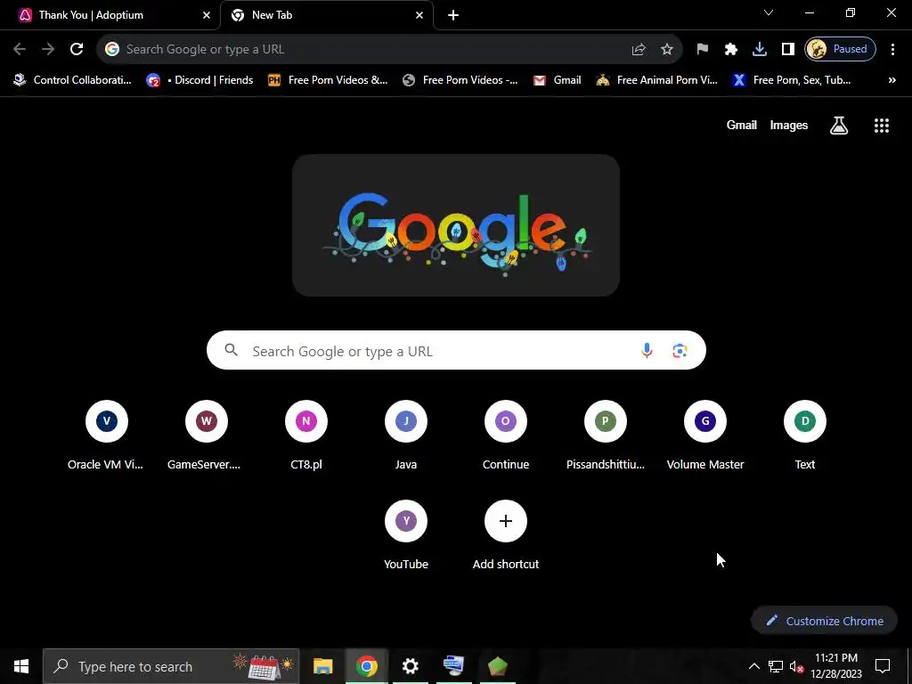
Task: Open the Text shortcut
Action: (x=805, y=434)
